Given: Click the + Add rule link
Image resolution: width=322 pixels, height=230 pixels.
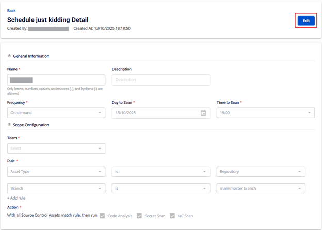Looking at the screenshot, I should coord(17,198).
